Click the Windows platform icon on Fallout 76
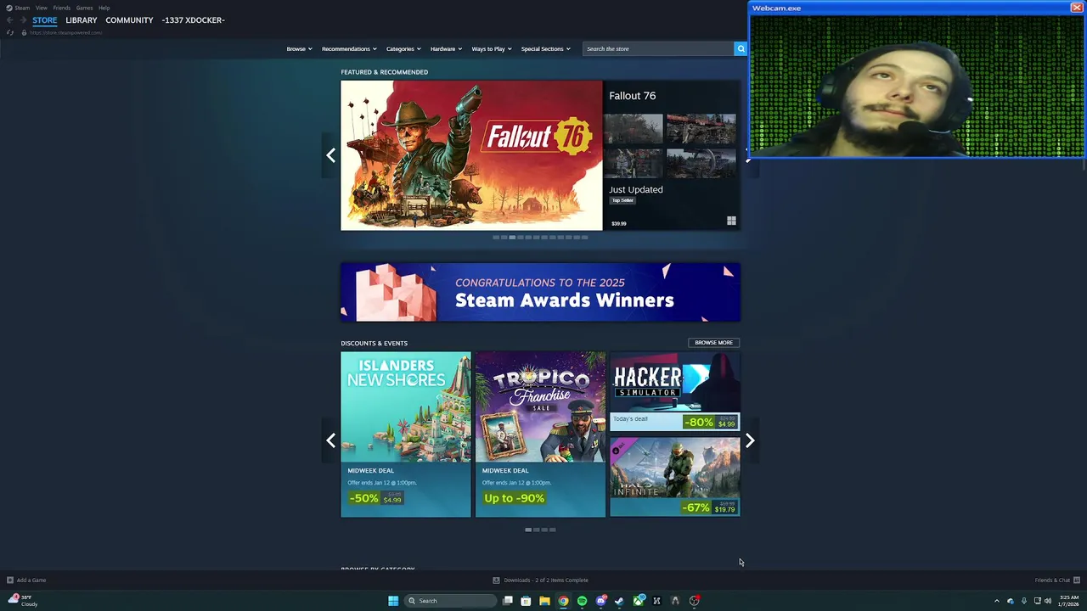Image resolution: width=1087 pixels, height=611 pixels. click(x=731, y=221)
